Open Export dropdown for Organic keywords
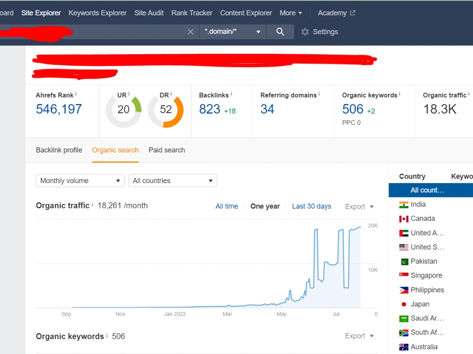 (359, 336)
